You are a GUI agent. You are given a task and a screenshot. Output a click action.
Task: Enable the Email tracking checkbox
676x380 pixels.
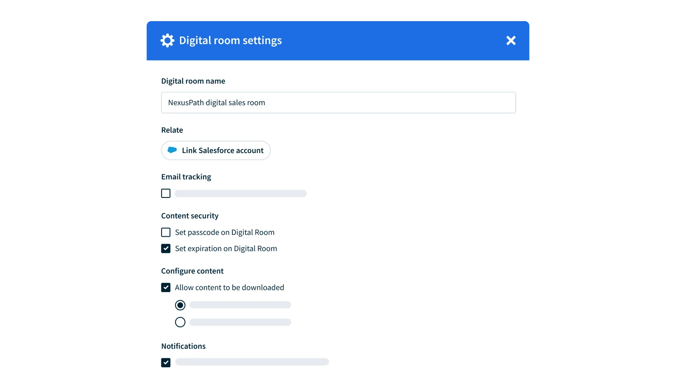click(x=166, y=194)
